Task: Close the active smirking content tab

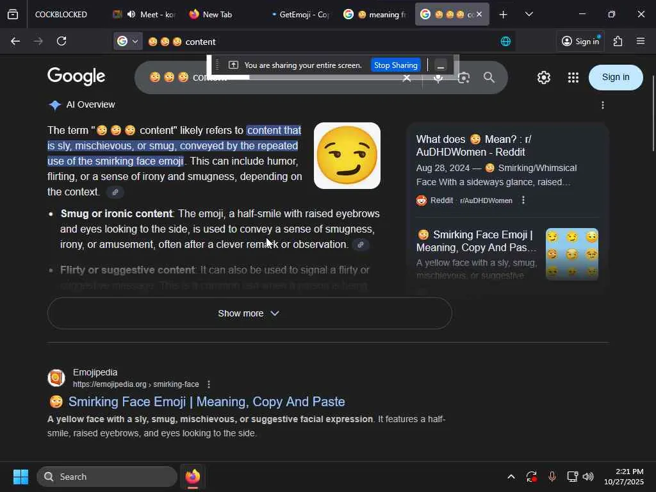Action: 479,15
